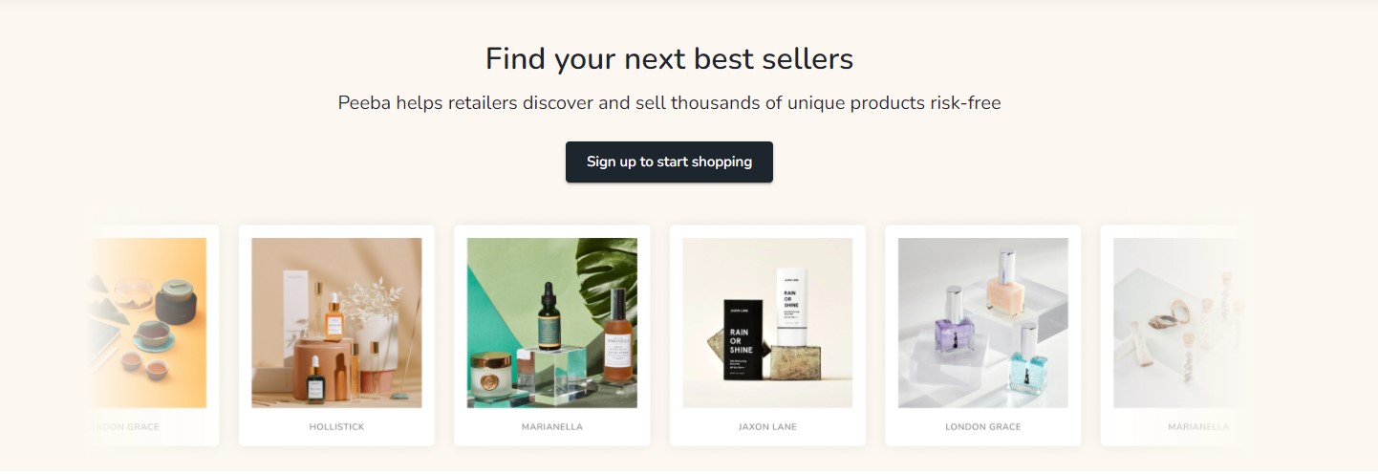
Task: Click MARIANELLA label under green skincare photo
Action: click(x=552, y=426)
